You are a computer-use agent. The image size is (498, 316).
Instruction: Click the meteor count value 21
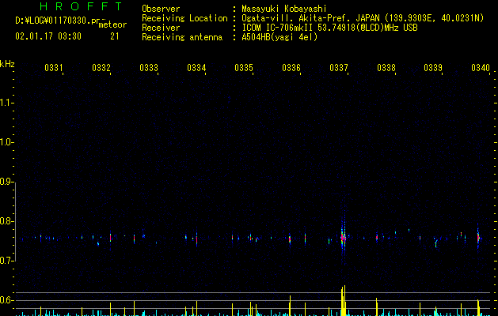point(115,36)
